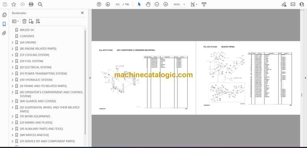Go to previous page arrow
The image size is (307, 148).
coord(99,4)
